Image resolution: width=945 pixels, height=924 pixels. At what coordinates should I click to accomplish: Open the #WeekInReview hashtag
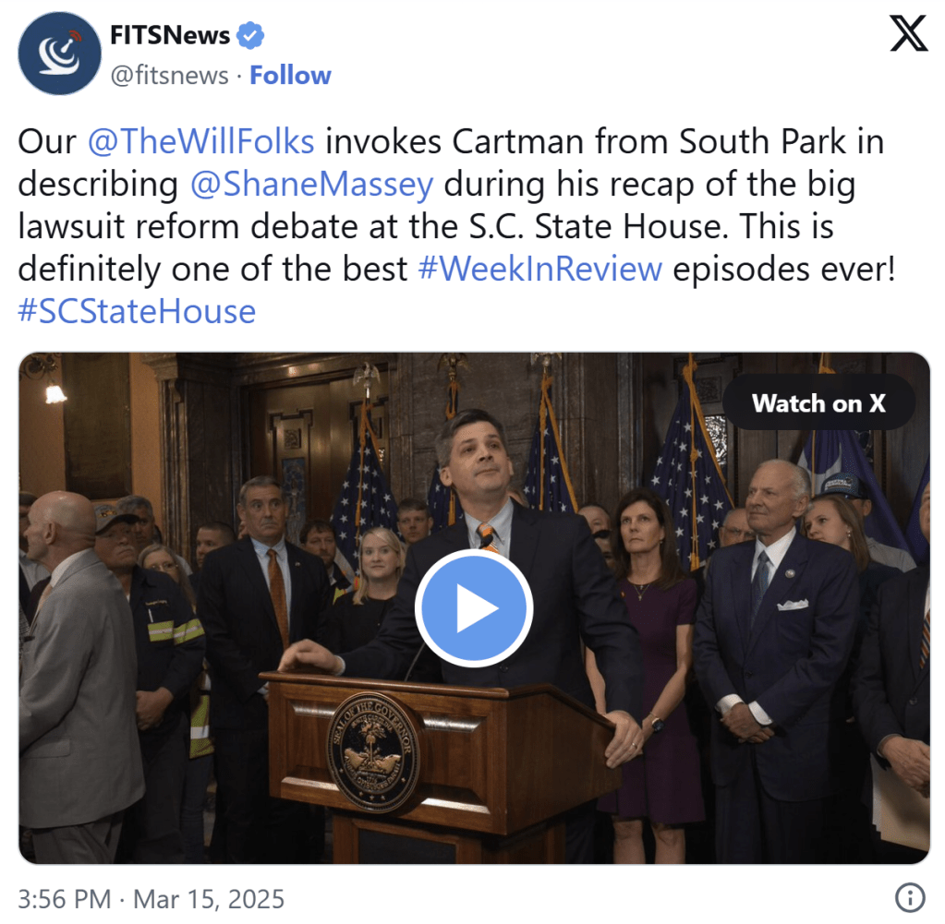coord(540,269)
